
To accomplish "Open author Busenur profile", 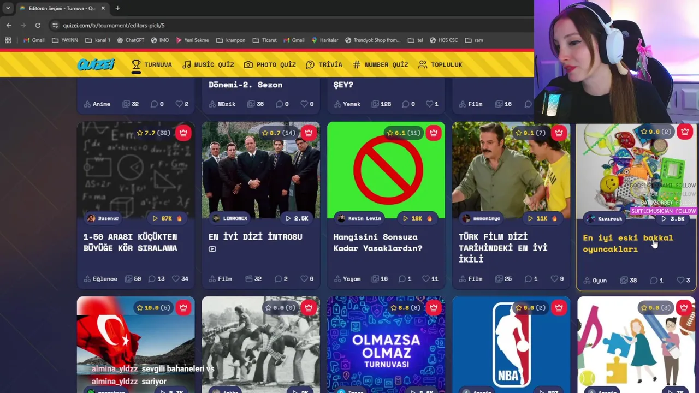I will [103, 218].
